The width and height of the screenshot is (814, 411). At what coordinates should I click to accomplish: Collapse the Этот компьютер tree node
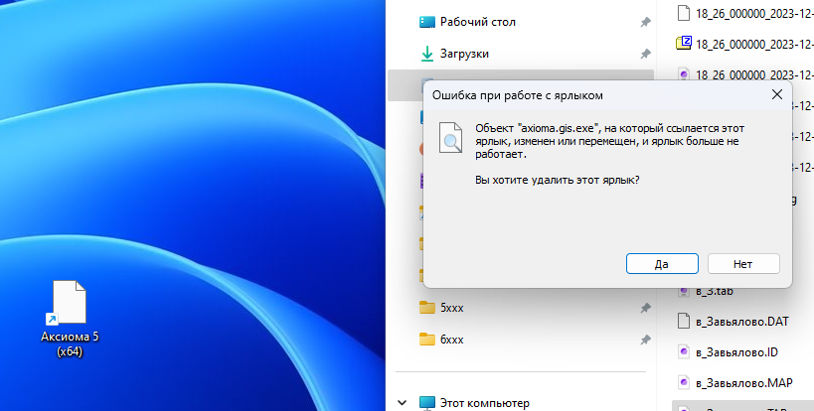(x=402, y=403)
